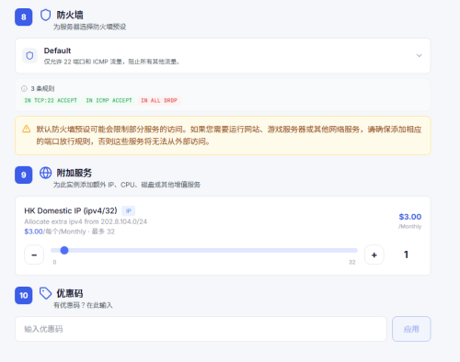Click the step 9 number badge
The image size is (460, 362).
[24, 175]
